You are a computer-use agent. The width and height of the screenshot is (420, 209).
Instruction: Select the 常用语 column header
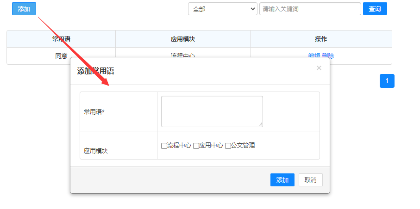pos(61,39)
